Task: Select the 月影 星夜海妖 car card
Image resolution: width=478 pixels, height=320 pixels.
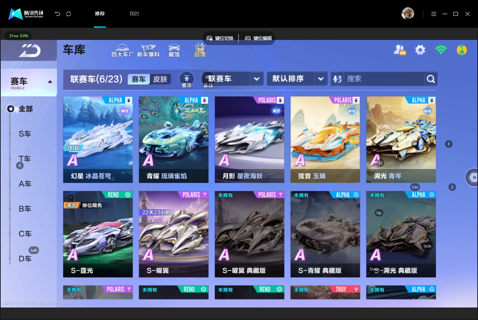Action: tap(249, 140)
